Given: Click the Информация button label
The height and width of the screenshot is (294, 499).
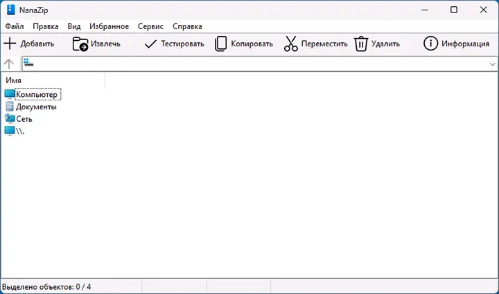Looking at the screenshot, I should pyautogui.click(x=465, y=44).
